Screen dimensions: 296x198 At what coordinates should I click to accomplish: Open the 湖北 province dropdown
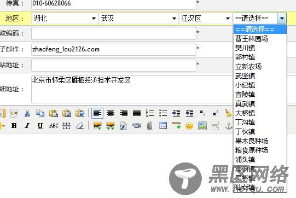(65, 19)
